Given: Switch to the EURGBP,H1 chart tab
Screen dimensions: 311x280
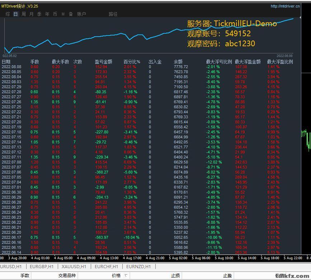Looking at the screenshot, I should 42,266.
